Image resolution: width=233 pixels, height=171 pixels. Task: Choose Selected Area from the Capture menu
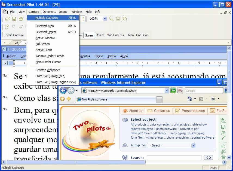click(53, 26)
